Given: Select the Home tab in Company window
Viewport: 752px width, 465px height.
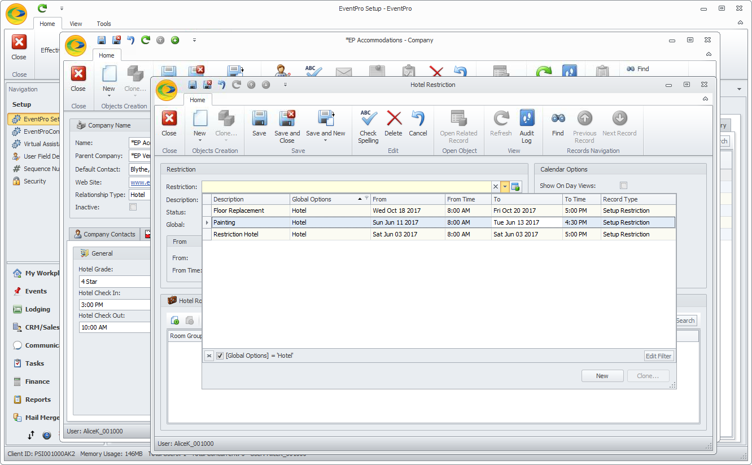Looking at the screenshot, I should point(107,55).
